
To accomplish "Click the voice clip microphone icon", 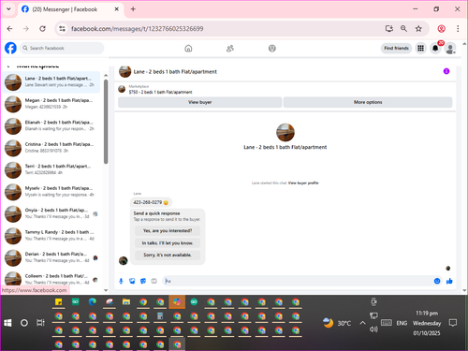I will (x=121, y=281).
